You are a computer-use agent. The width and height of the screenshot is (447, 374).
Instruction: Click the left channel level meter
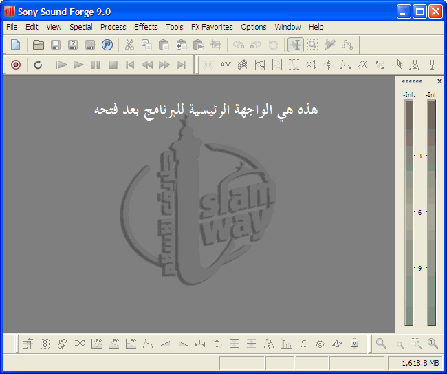[408, 212]
